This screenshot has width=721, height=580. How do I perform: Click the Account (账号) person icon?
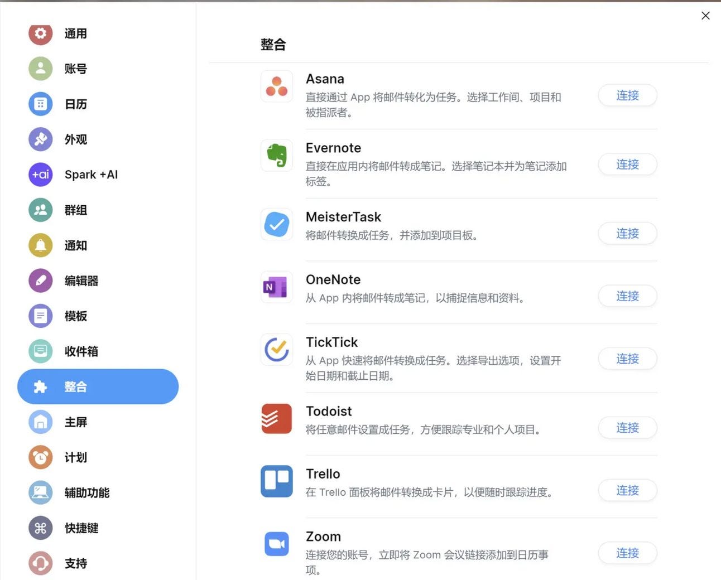pyautogui.click(x=40, y=69)
